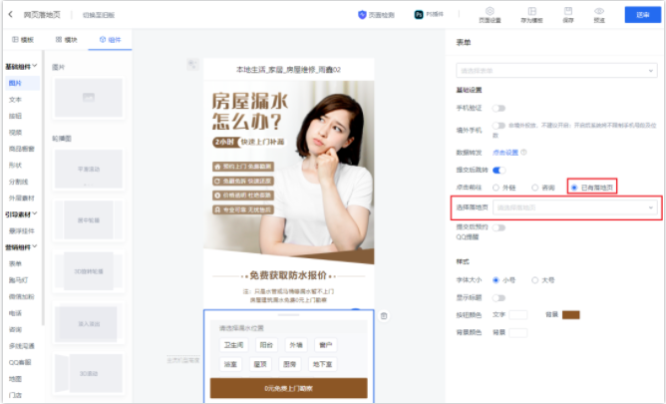Select 咨询 in marketing component list
The image size is (666, 404).
click(x=15, y=329)
